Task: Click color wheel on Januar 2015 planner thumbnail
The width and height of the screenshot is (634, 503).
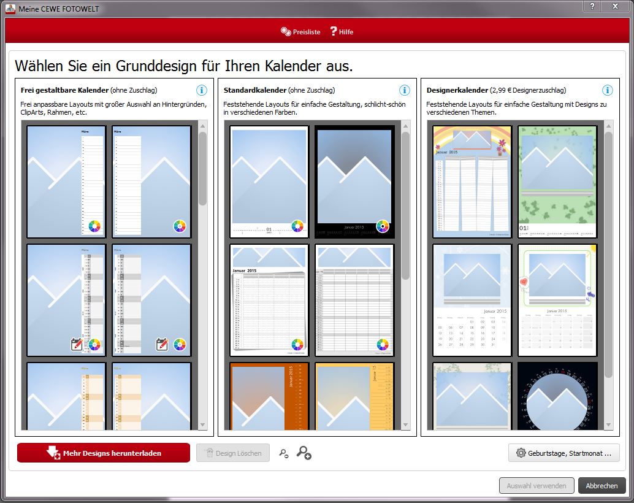Action: click(x=297, y=344)
